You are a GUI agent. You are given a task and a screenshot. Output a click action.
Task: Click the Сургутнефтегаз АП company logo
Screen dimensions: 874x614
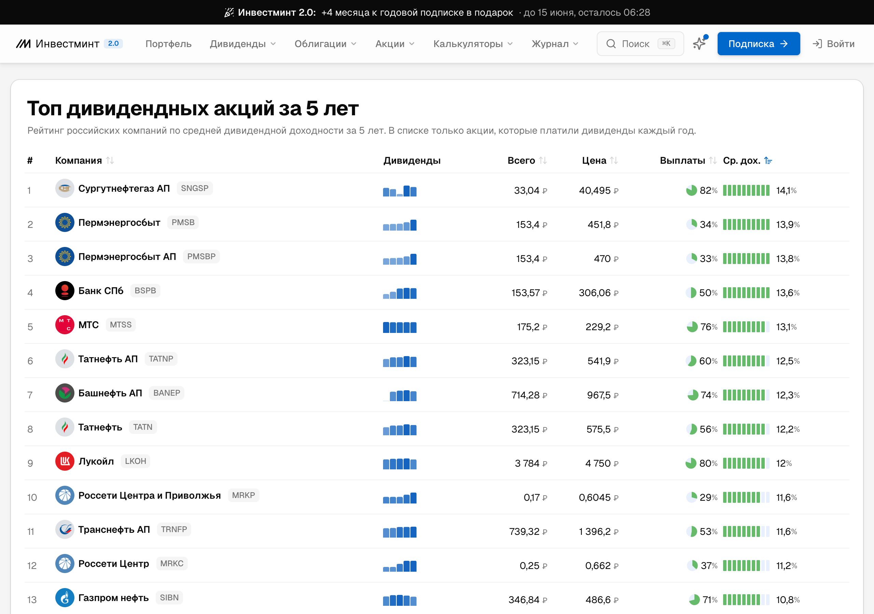click(x=65, y=188)
